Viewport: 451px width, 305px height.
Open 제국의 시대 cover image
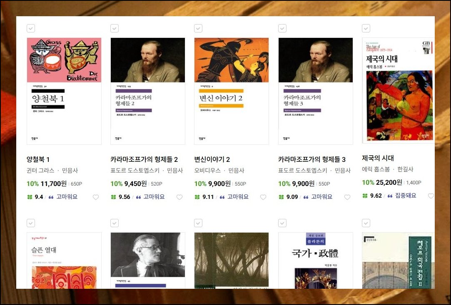pos(398,90)
